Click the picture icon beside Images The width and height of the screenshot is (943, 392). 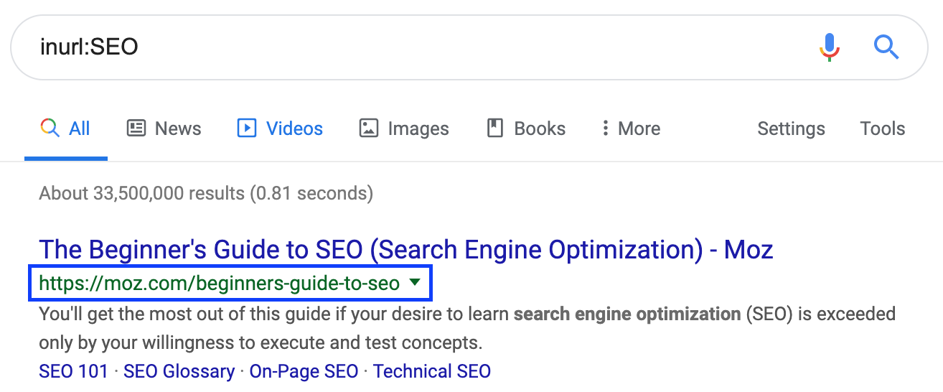(x=368, y=129)
